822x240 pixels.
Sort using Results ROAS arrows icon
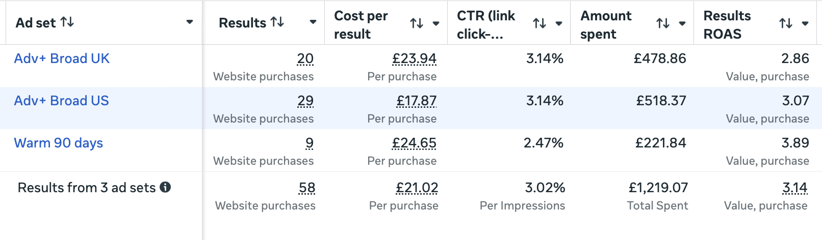(786, 23)
